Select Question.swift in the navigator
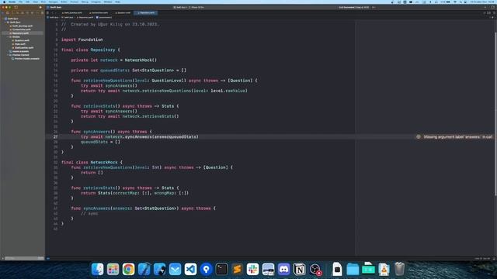This screenshot has height=279, width=497. (22, 40)
